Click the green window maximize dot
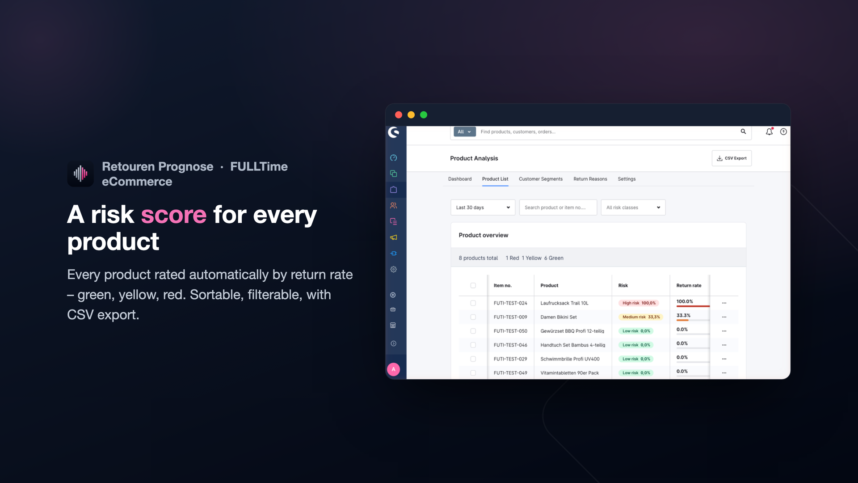Viewport: 858px width, 483px height. click(424, 115)
